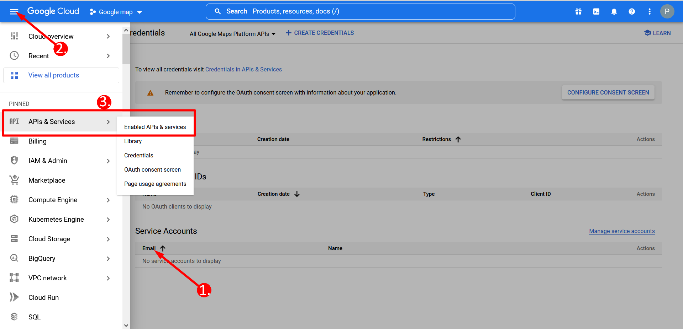The height and width of the screenshot is (329, 683).
Task: Expand the Cloud Storage chevron
Action: click(x=108, y=239)
